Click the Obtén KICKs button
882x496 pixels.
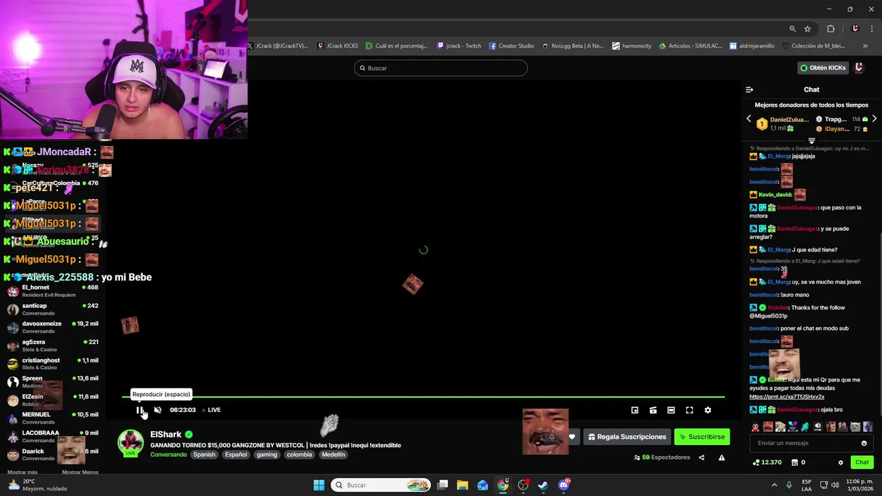coord(823,68)
